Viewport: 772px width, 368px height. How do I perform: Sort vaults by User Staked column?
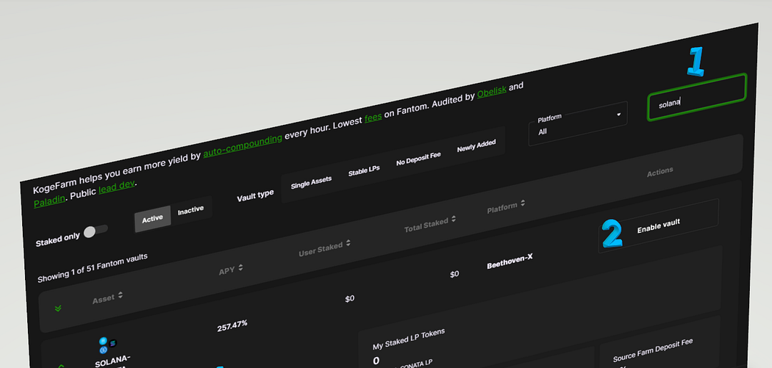325,249
